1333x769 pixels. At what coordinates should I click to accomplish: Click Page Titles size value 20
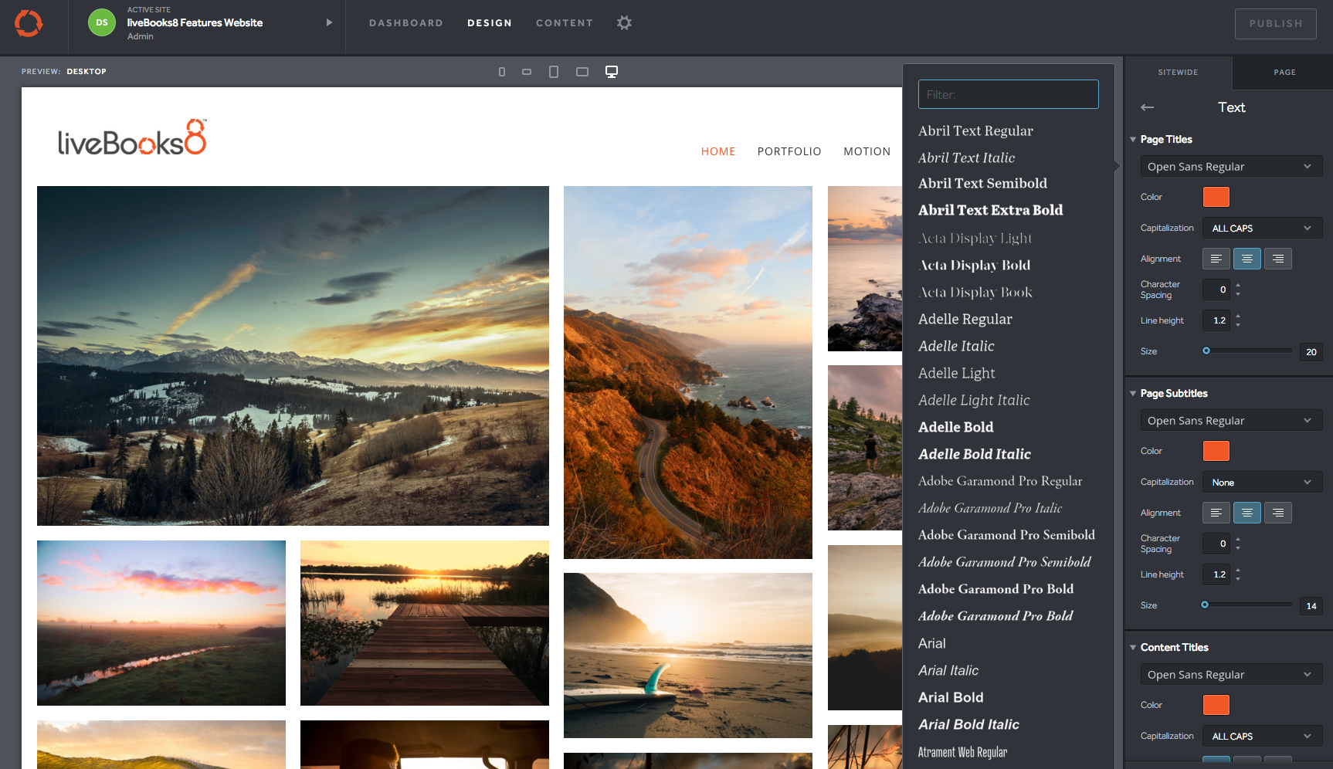pyautogui.click(x=1311, y=352)
